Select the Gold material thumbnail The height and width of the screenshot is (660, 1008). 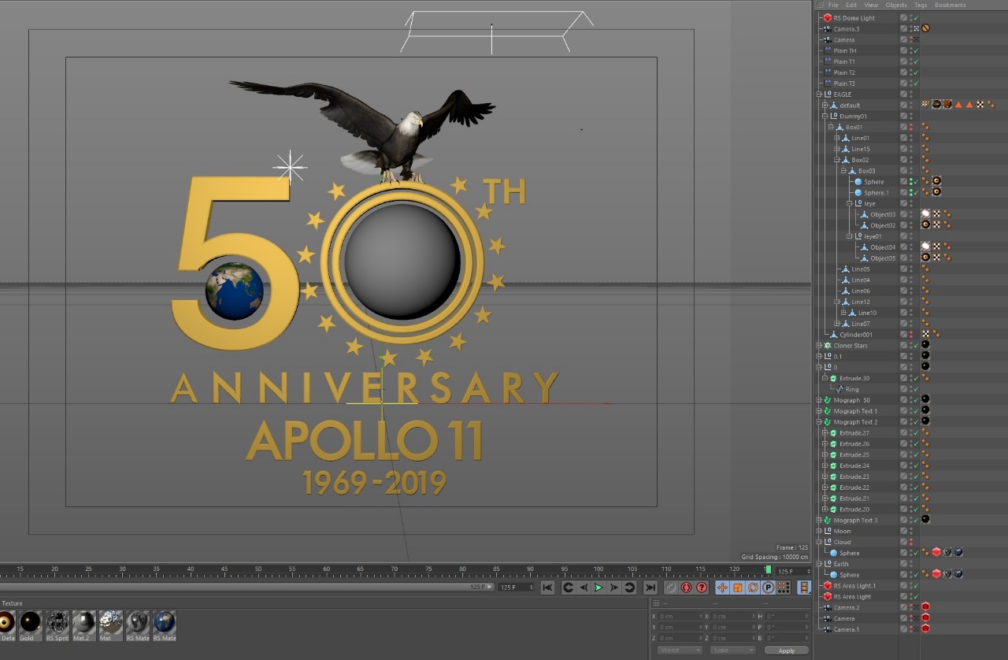coord(30,624)
